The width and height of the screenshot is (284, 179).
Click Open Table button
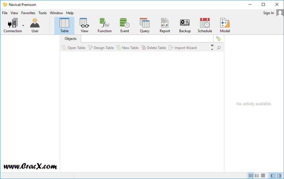coord(74,48)
